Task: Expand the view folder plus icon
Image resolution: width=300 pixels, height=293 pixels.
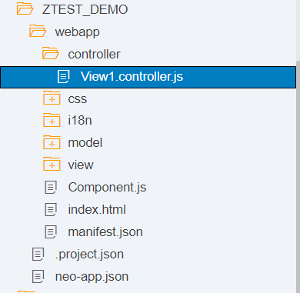Action: (52, 165)
